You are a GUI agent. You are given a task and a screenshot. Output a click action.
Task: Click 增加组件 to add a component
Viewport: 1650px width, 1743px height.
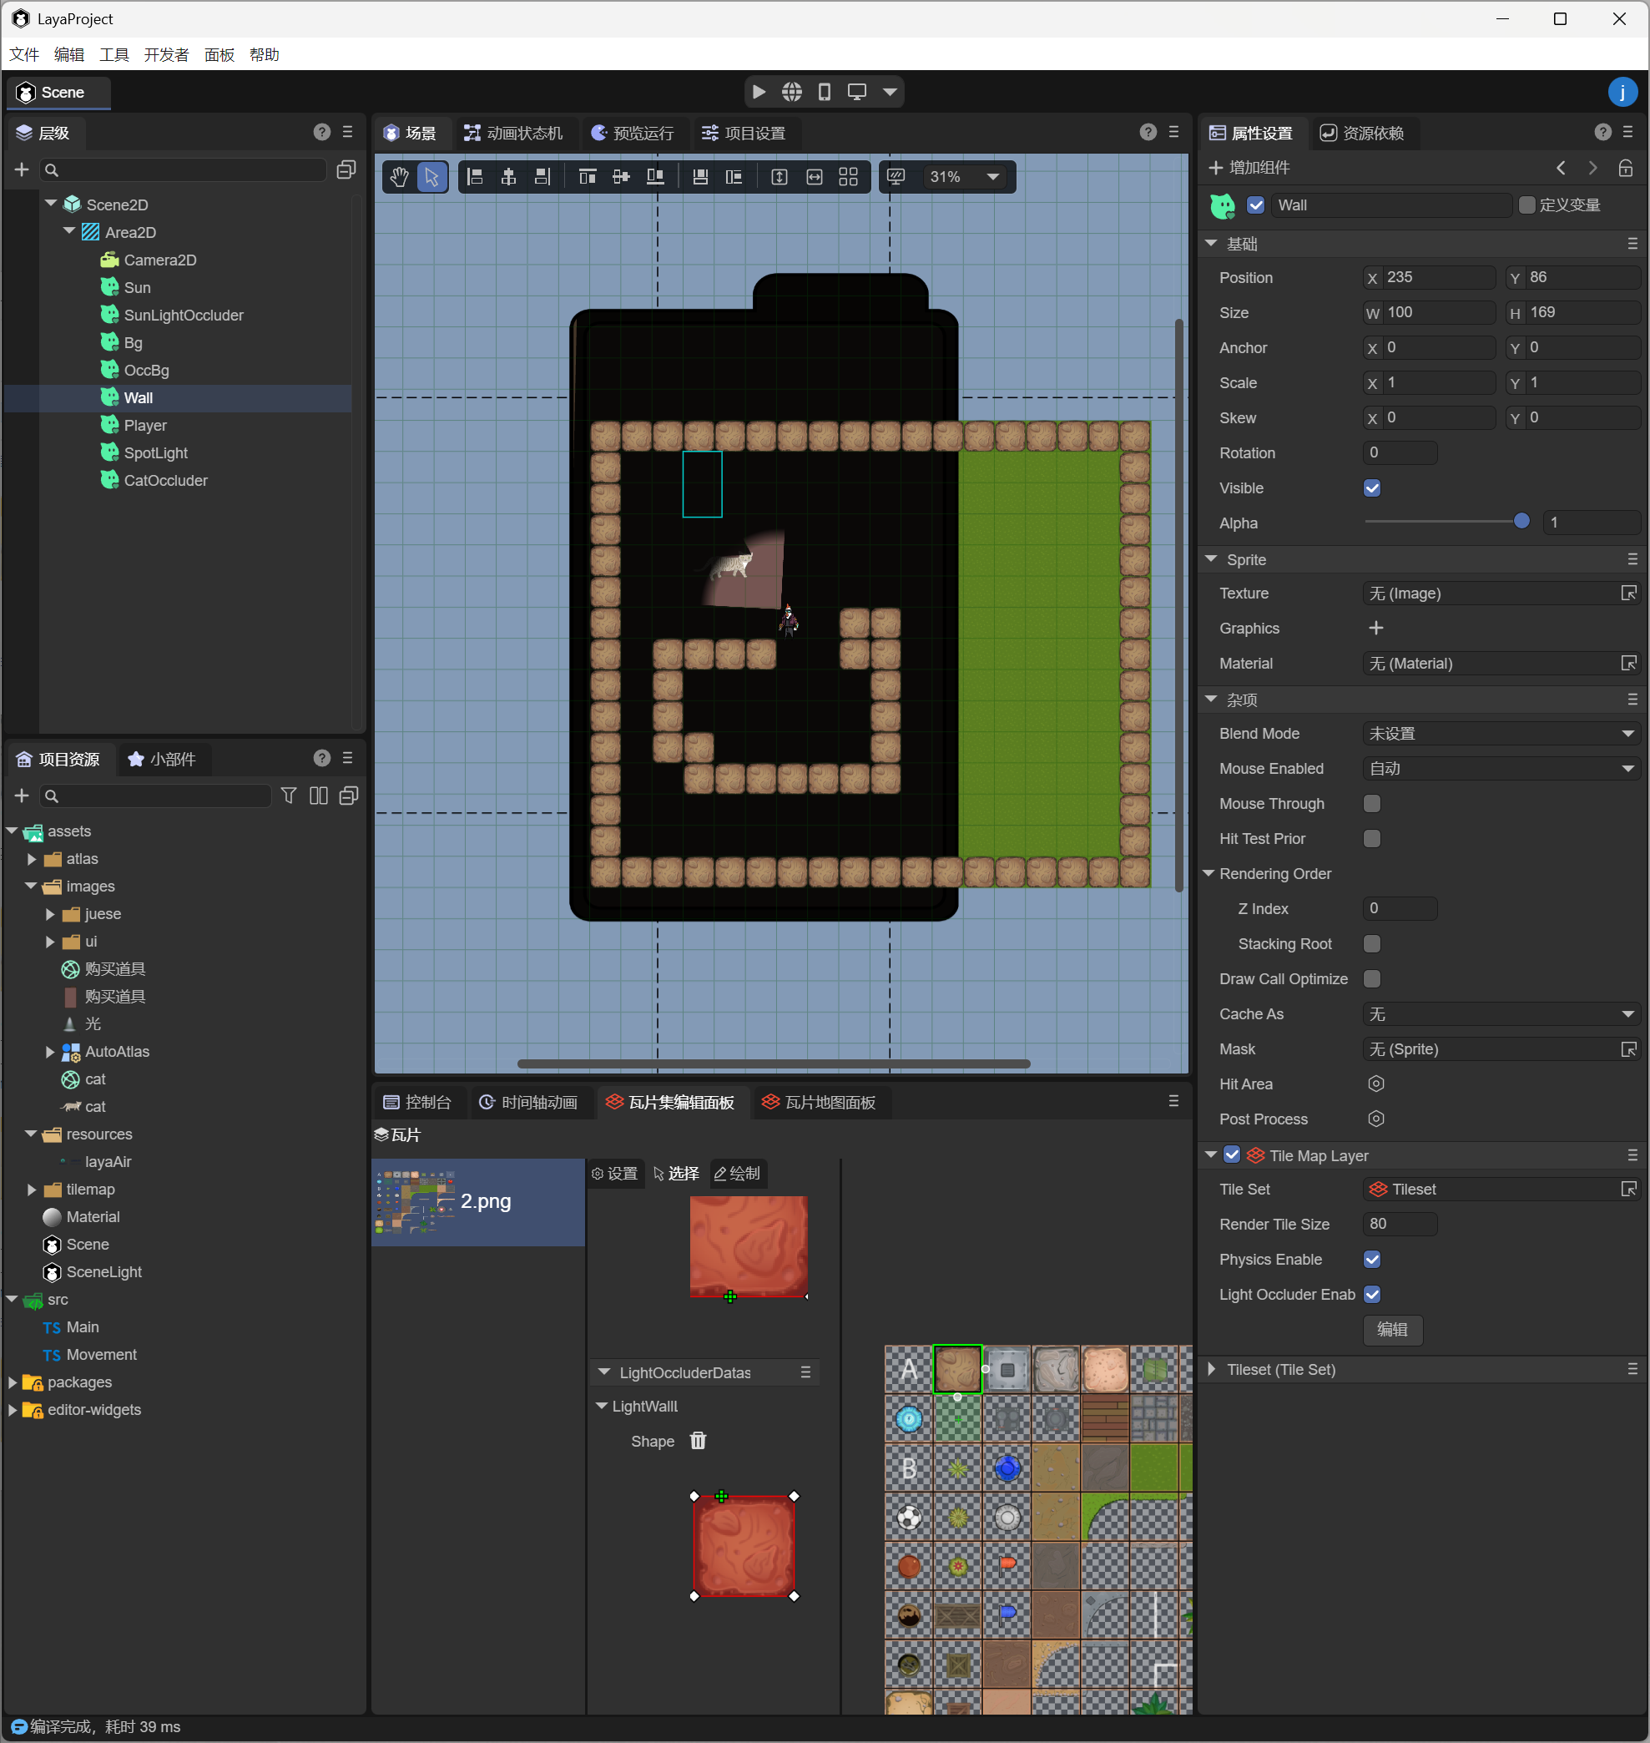[x=1249, y=167]
